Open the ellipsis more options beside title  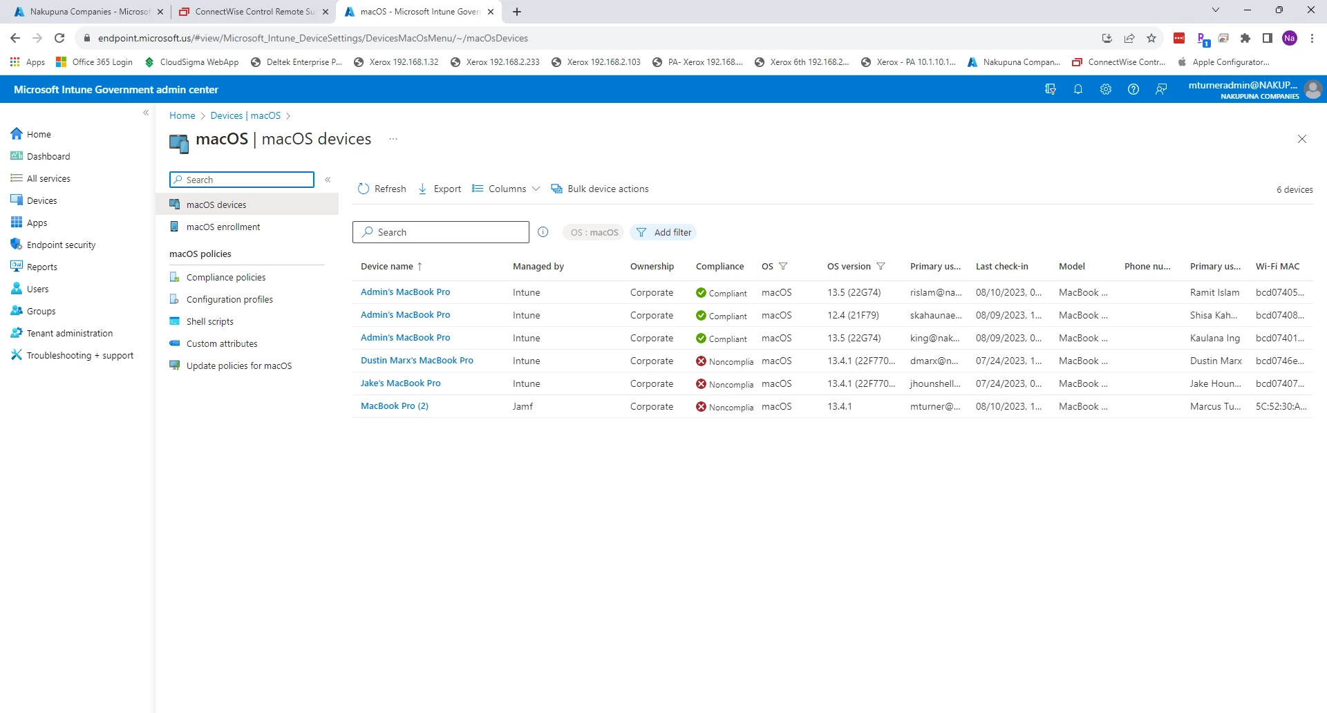click(x=393, y=139)
